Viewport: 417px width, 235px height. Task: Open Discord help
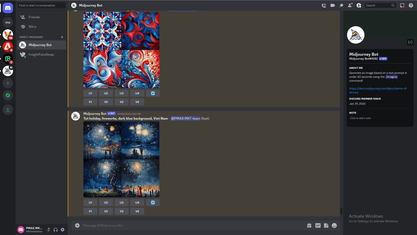click(x=411, y=5)
